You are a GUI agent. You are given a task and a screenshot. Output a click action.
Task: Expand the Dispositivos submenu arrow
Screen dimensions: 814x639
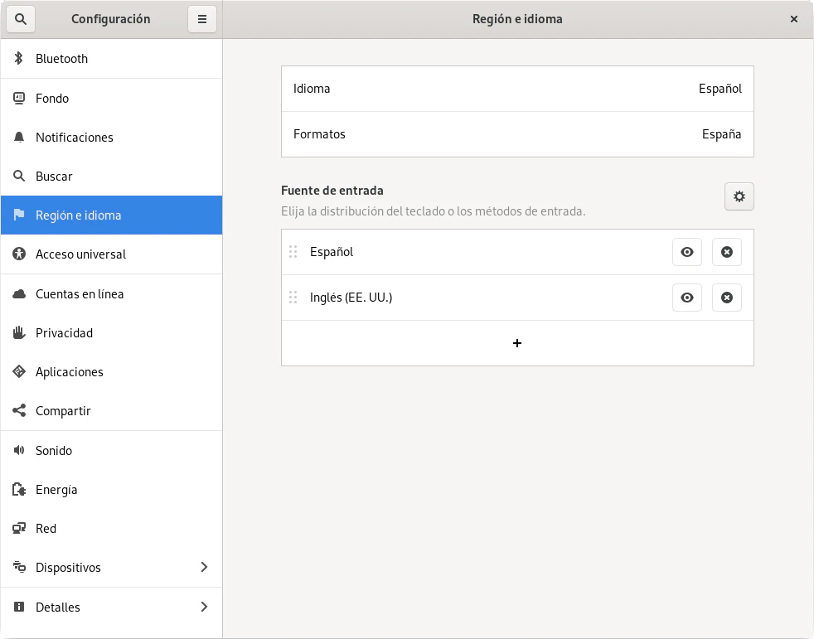(204, 568)
